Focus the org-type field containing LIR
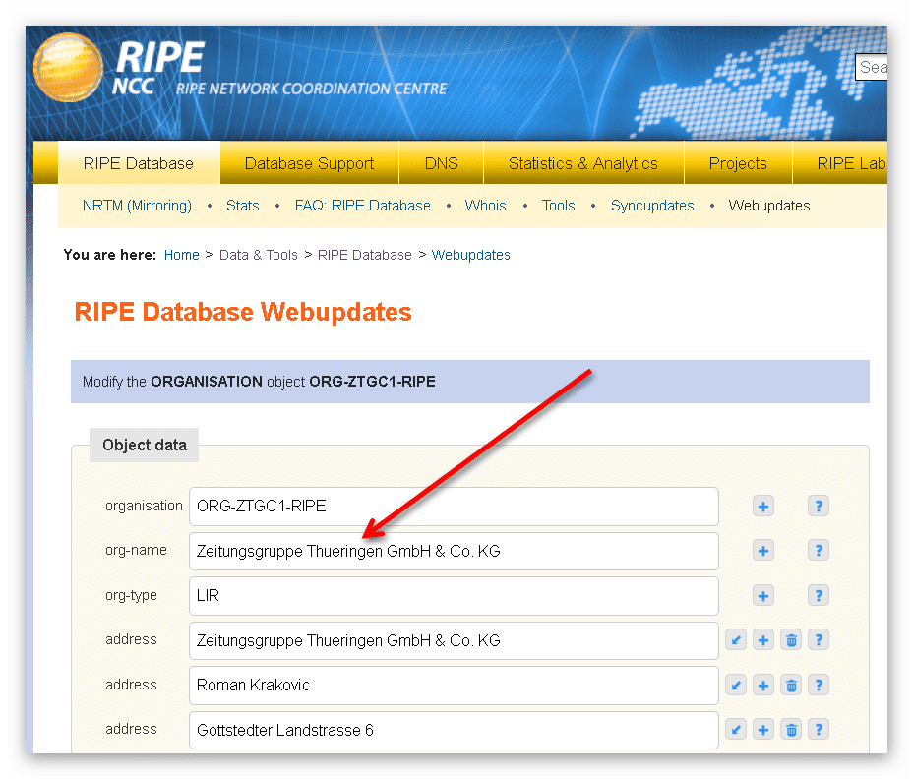This screenshot has width=913, height=779. (454, 596)
